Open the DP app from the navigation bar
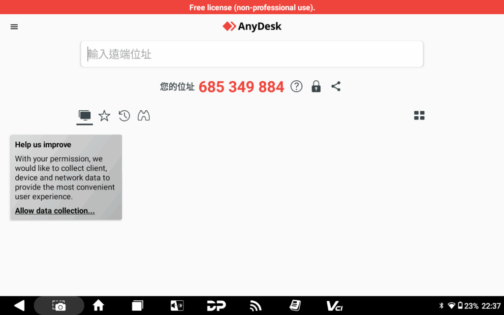This screenshot has height=315, width=504. (216, 305)
